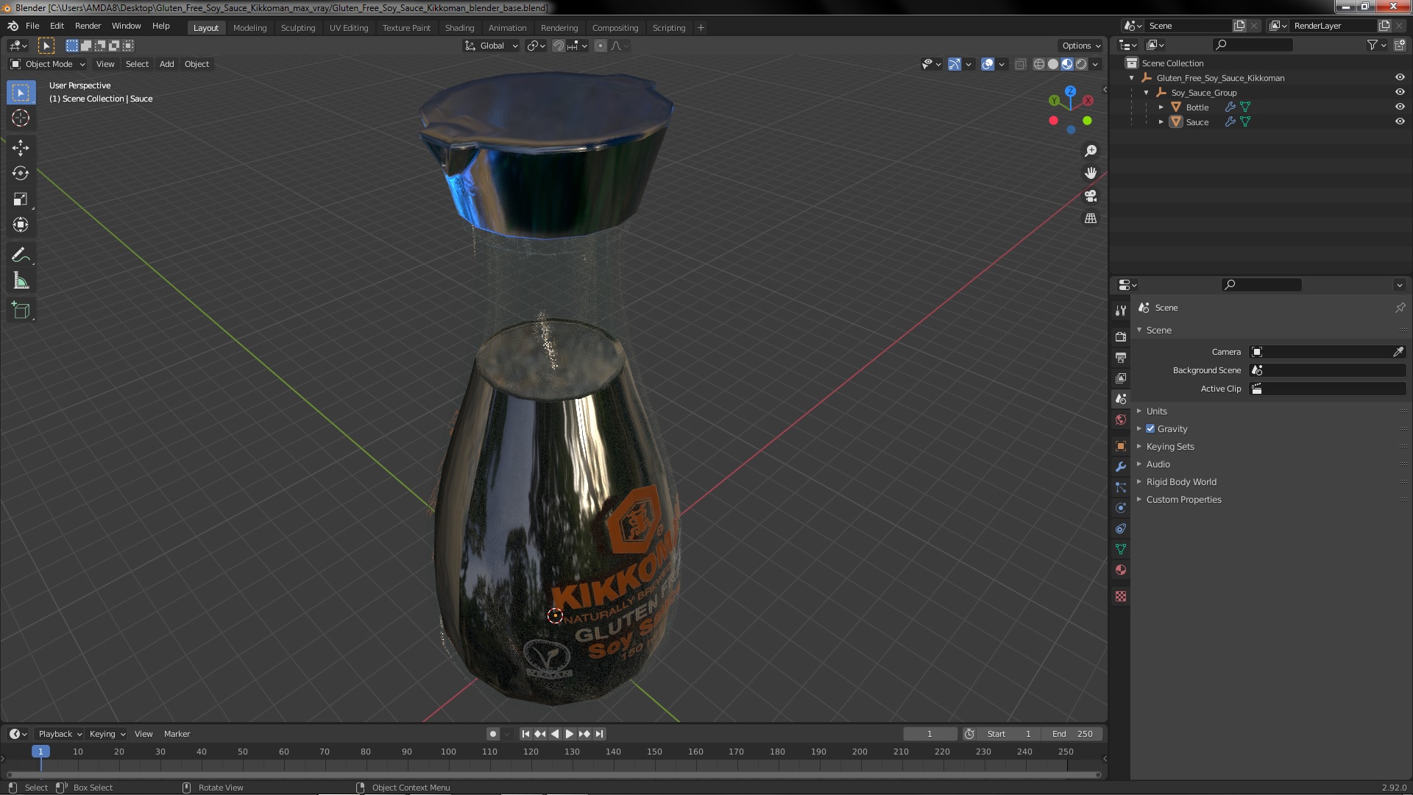The image size is (1413, 795).
Task: Open the viewport Add menu
Action: (167, 64)
